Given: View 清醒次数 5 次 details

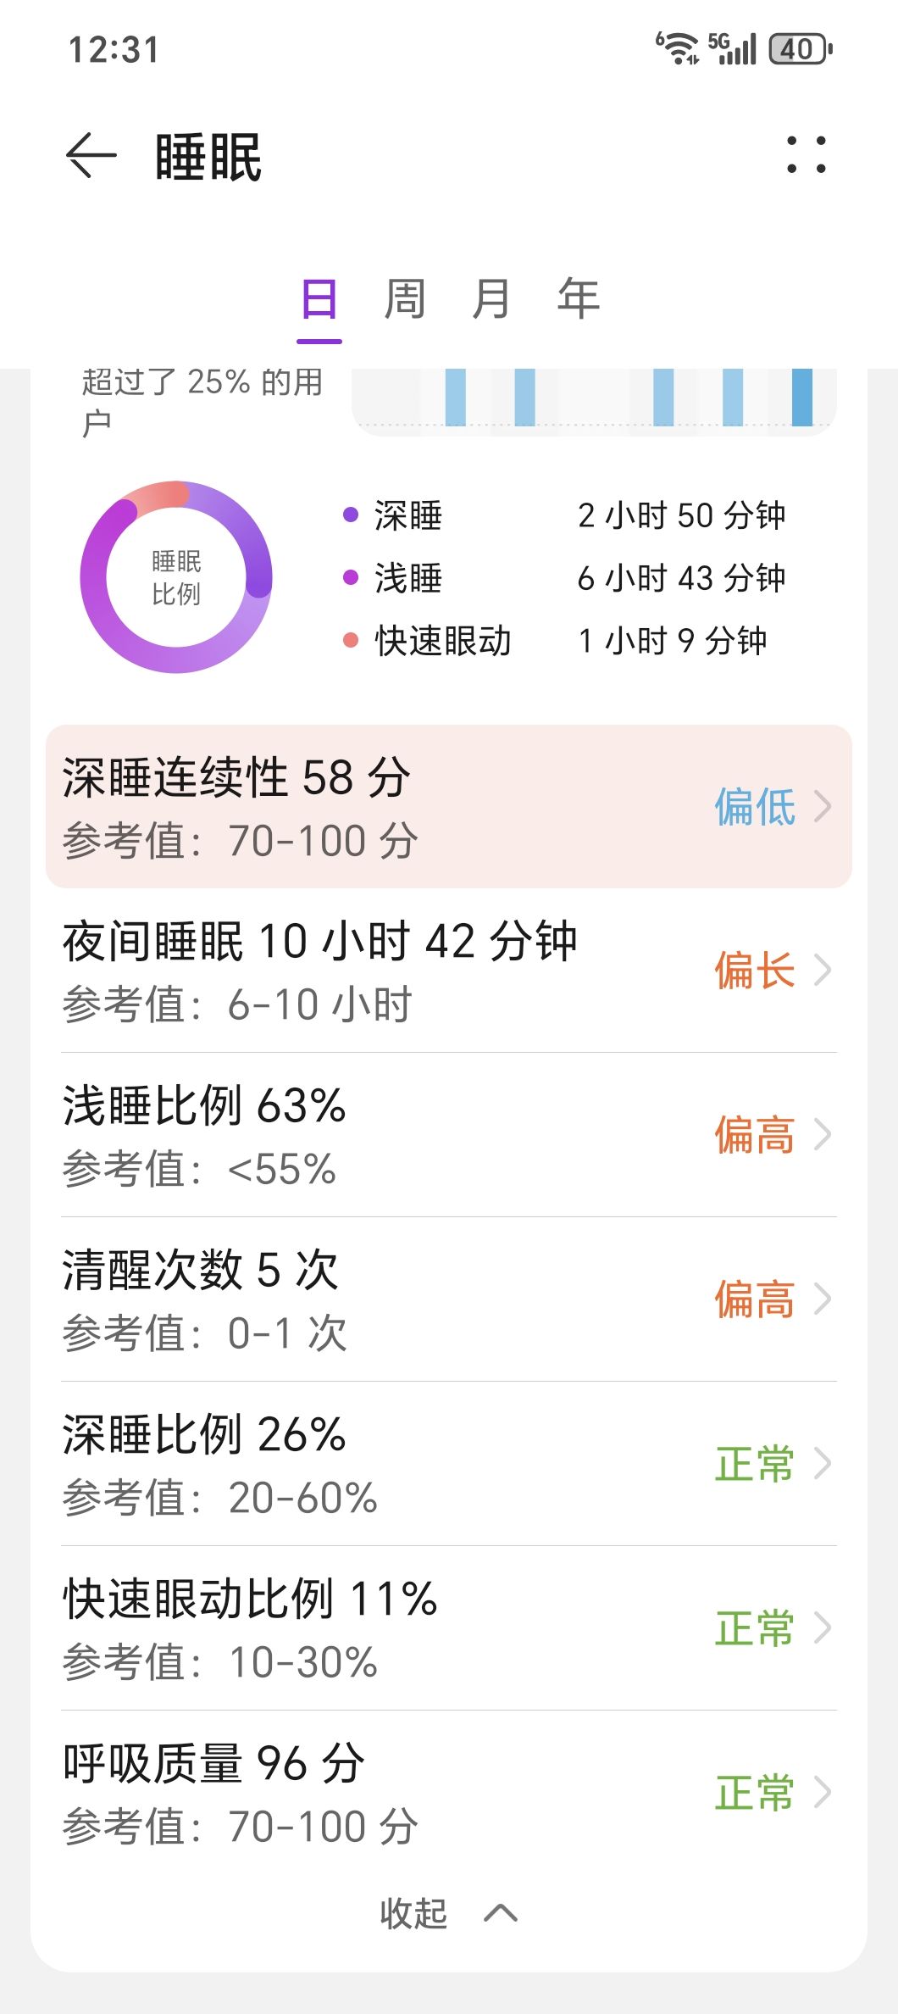Looking at the screenshot, I should coord(448,1299).
